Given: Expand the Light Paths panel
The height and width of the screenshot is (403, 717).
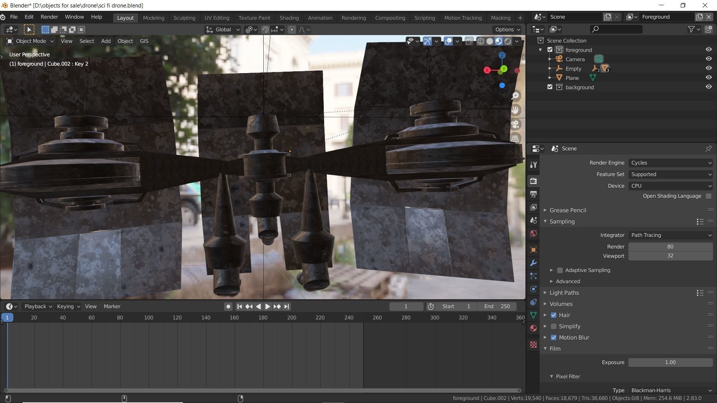Looking at the screenshot, I should click(564, 293).
